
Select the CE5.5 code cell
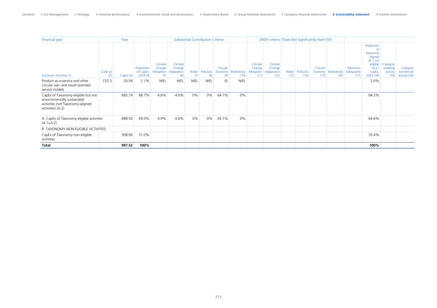(x=107, y=81)
